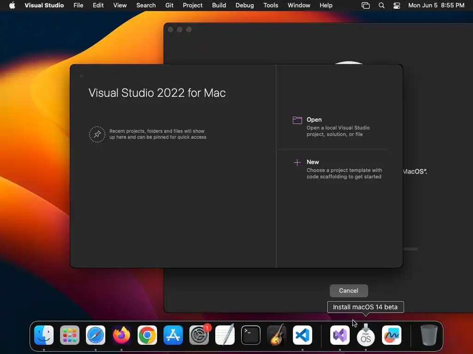Open System Settings with notification badge
The height and width of the screenshot is (354, 473).
[x=199, y=335]
